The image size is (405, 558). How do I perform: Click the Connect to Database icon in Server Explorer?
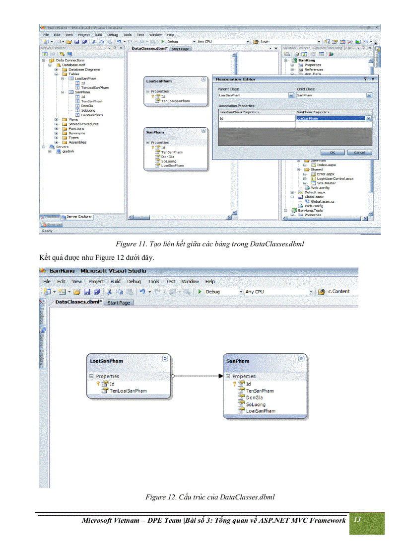(62, 53)
